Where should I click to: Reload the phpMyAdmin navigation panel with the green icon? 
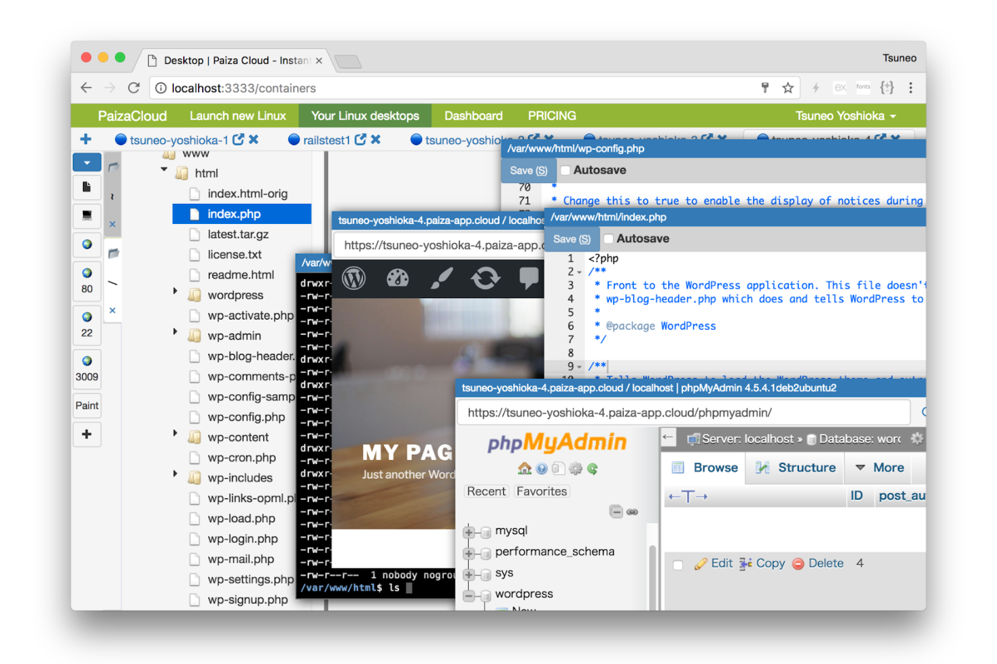click(x=593, y=469)
